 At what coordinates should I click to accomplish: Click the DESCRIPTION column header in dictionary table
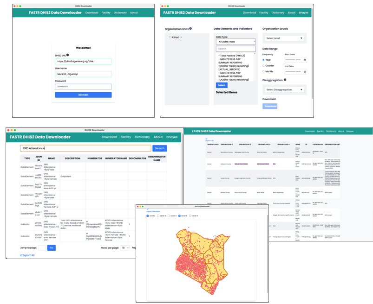72,158
